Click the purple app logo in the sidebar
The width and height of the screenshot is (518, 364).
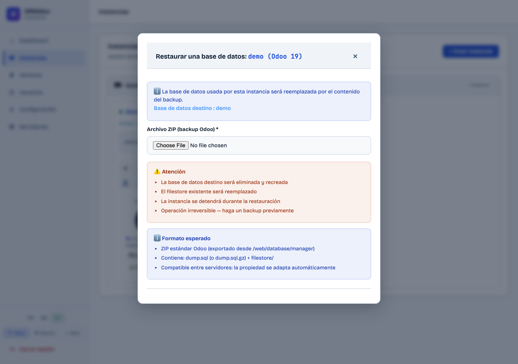click(x=13, y=14)
